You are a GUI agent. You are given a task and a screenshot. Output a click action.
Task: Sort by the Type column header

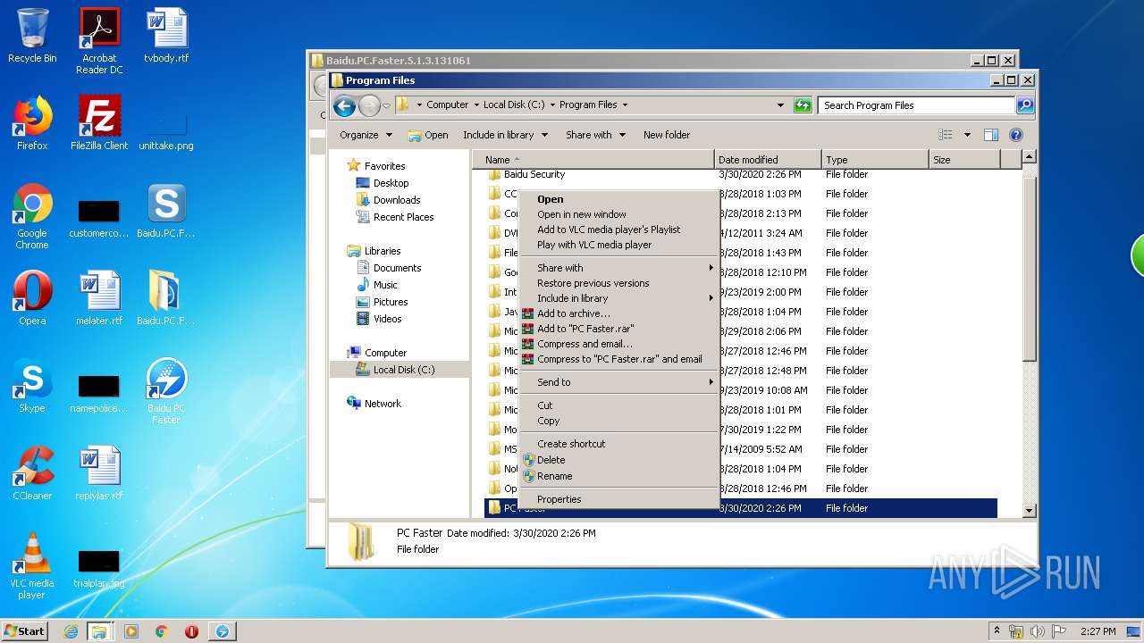(875, 160)
